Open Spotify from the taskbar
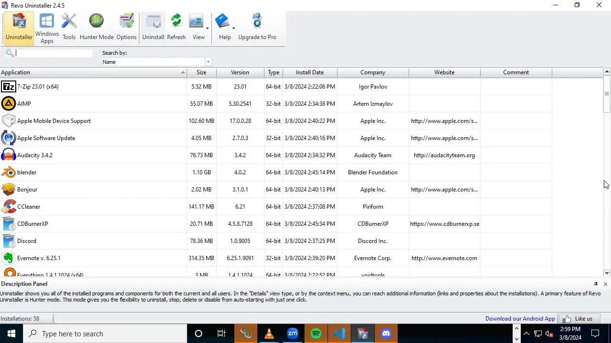Screen dimensions: 611x343 coord(316,333)
